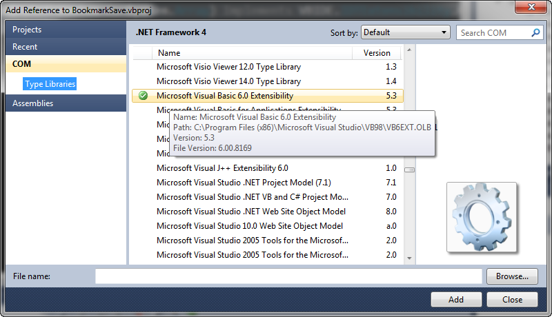
Task: Click the scrollbar up arrow in the list
Action: tap(409, 50)
